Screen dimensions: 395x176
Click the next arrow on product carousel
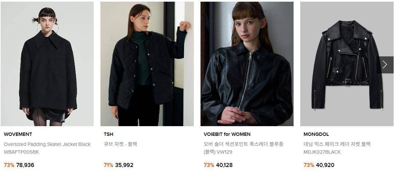coord(385,65)
